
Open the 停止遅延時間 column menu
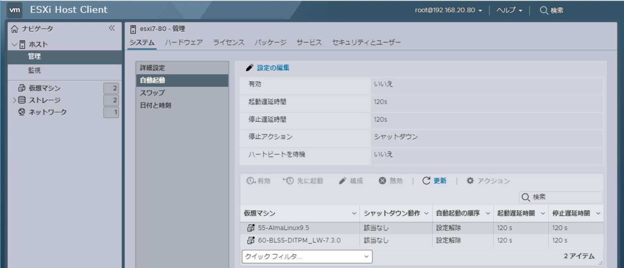(598, 213)
